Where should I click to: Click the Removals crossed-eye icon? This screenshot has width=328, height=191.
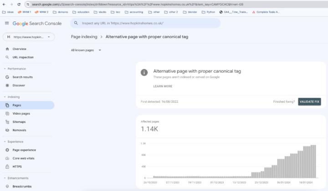[7, 130]
